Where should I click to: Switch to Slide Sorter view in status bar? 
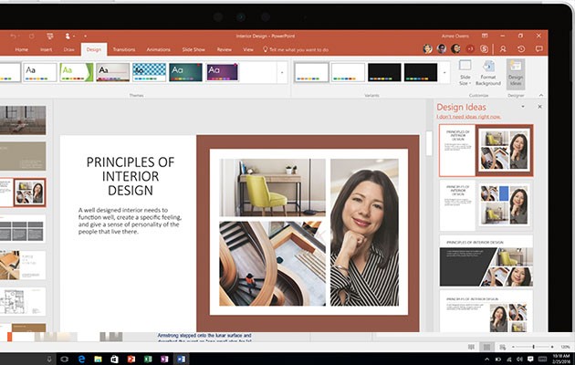pyautogui.click(x=486, y=347)
